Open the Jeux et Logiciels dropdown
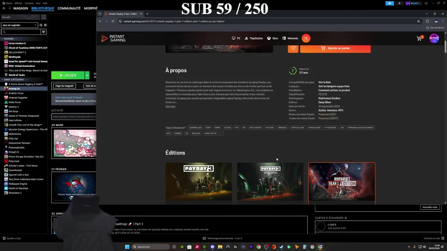The width and height of the screenshot is (447, 251). [19, 25]
